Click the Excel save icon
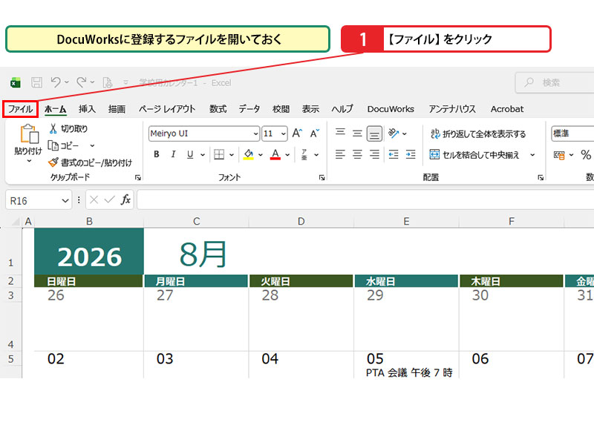This screenshot has width=594, height=445. (x=36, y=82)
